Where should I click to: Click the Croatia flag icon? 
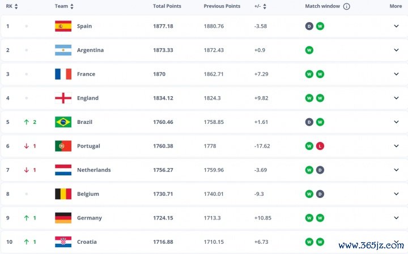[63, 242]
